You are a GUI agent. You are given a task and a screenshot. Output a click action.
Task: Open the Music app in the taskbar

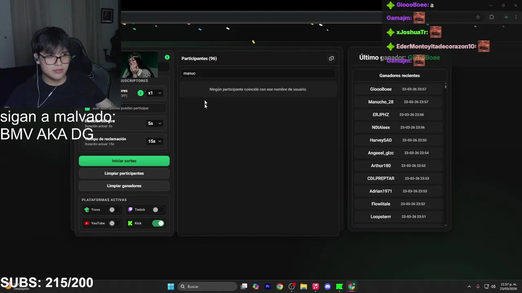coord(315,286)
